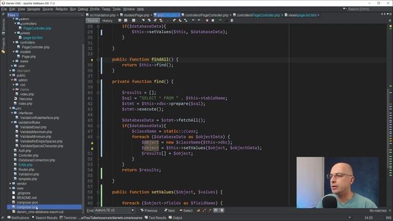Screen dimensions: 393x221
Task: Click the Next button in find bar
Action: coord(169,211)
